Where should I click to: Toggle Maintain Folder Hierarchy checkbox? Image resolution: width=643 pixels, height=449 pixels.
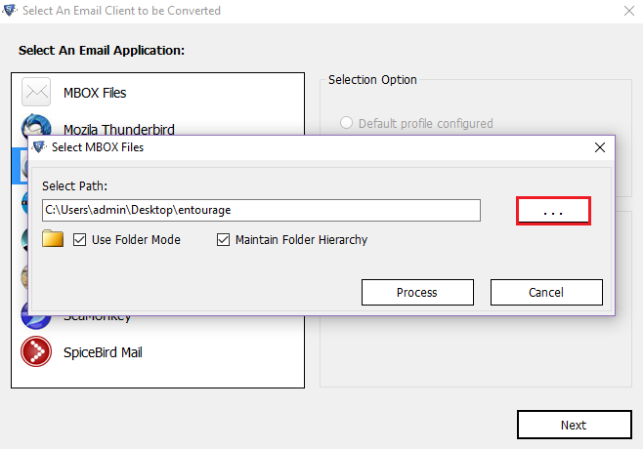[223, 240]
